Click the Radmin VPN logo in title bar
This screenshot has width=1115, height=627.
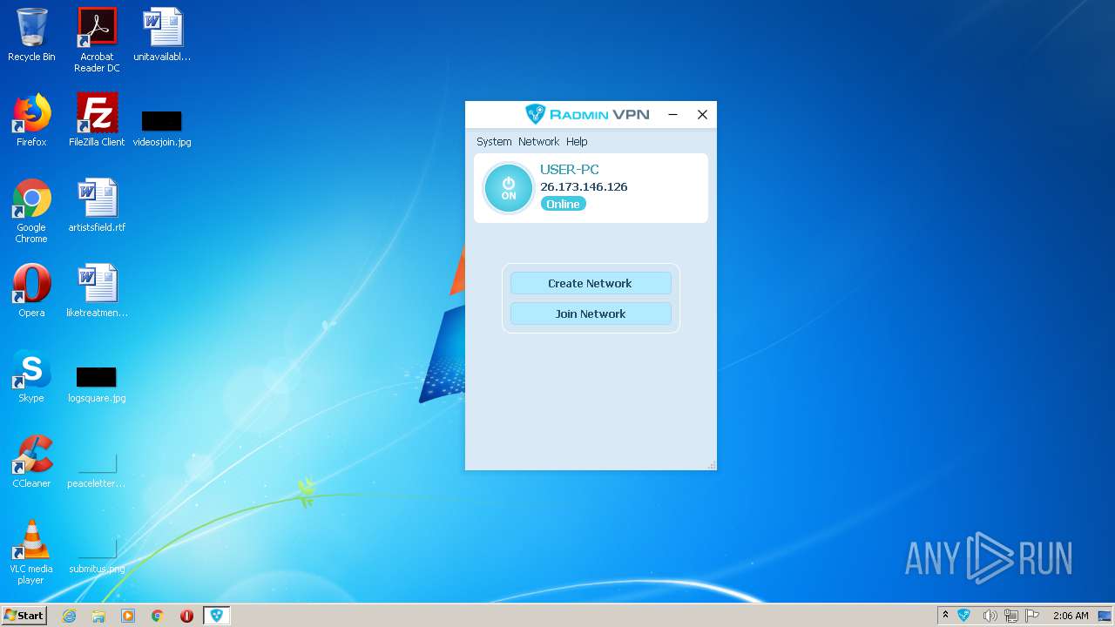(x=586, y=114)
